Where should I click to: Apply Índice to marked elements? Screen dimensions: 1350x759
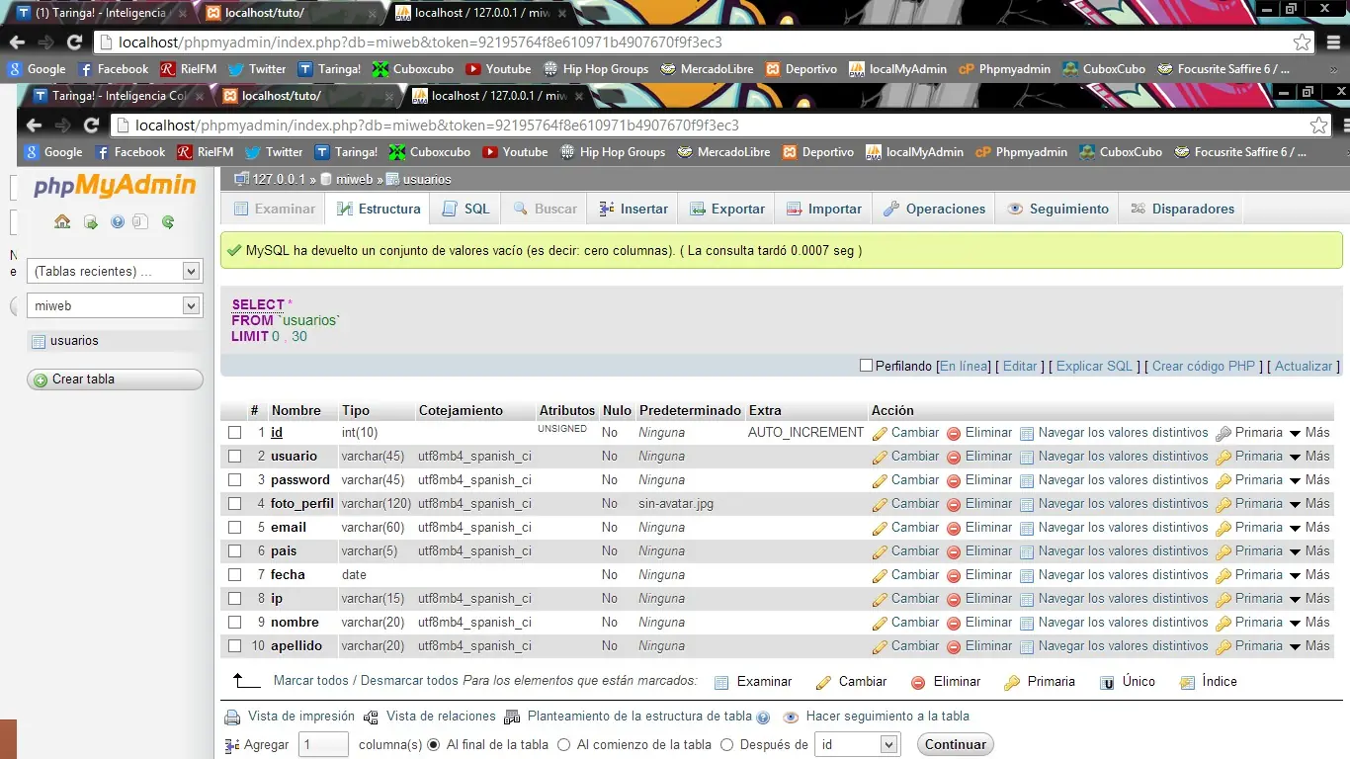coord(1187,682)
